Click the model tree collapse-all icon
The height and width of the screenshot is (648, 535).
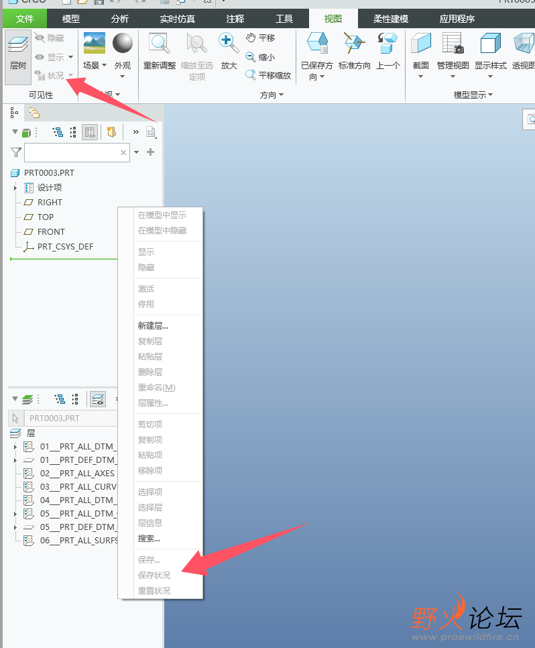coord(73,132)
